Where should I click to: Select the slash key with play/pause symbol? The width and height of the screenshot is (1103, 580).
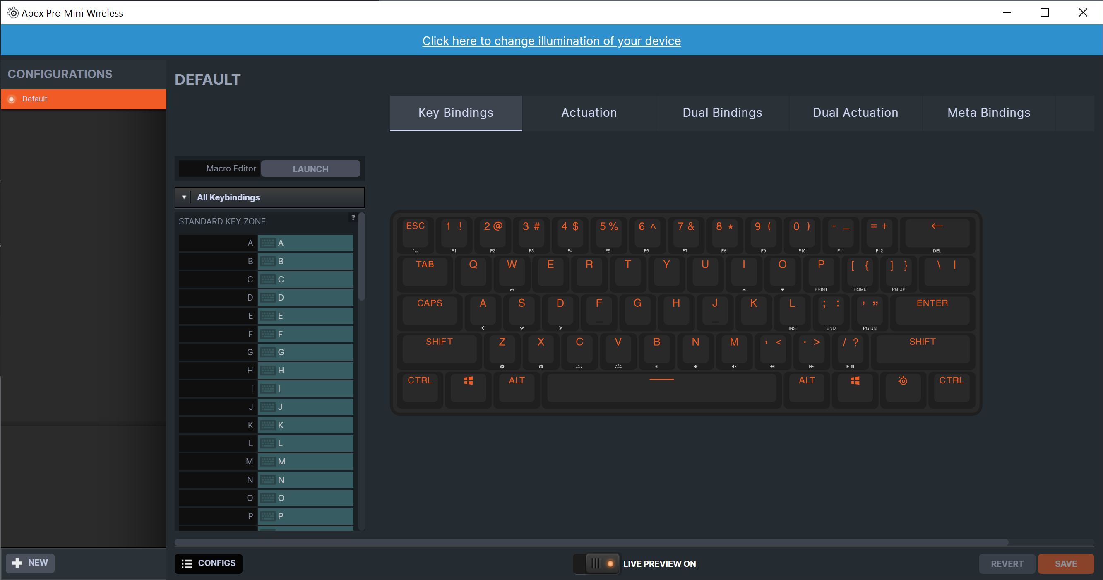(x=850, y=351)
